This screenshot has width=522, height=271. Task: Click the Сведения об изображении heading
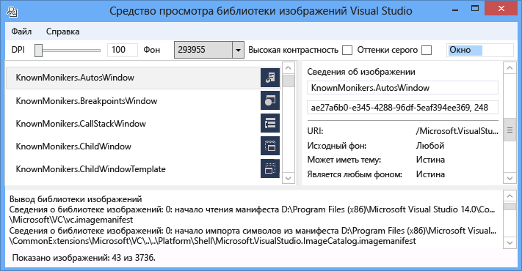click(x=361, y=72)
